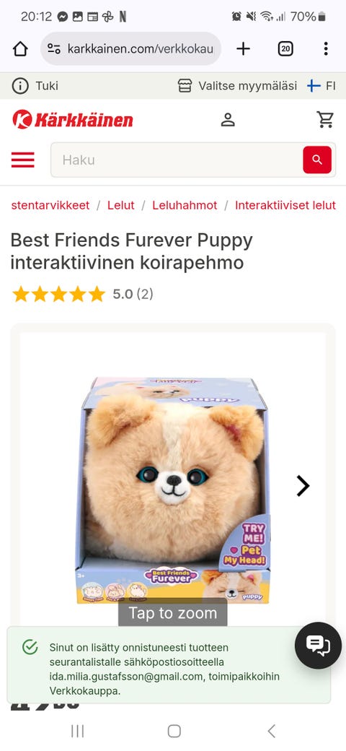Go to Leluhahmot breadcrumb
The height and width of the screenshot is (751, 346).
pos(185,206)
